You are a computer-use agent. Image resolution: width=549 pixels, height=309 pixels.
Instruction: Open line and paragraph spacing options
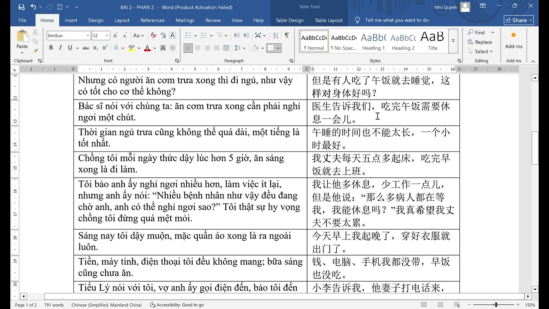(240, 48)
